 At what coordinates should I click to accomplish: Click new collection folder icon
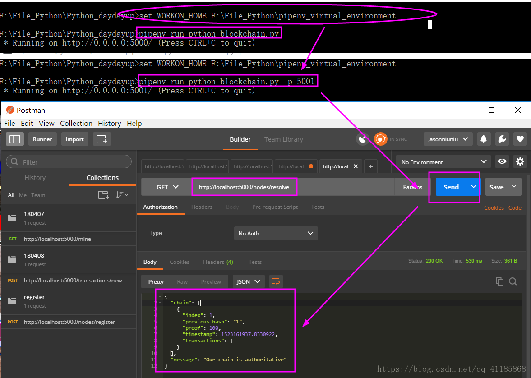(x=103, y=195)
